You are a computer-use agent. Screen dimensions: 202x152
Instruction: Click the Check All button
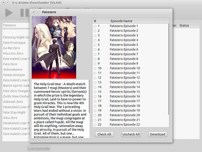click(x=104, y=134)
